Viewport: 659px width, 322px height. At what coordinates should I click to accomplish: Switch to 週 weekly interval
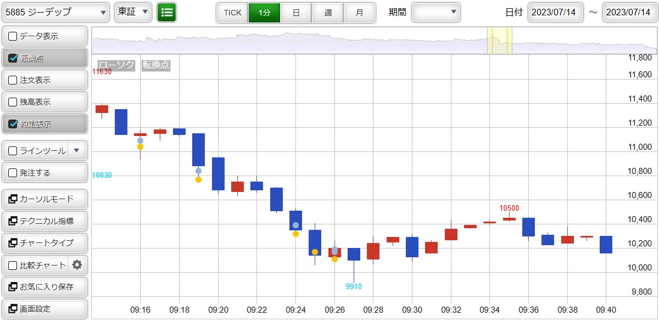click(x=328, y=13)
